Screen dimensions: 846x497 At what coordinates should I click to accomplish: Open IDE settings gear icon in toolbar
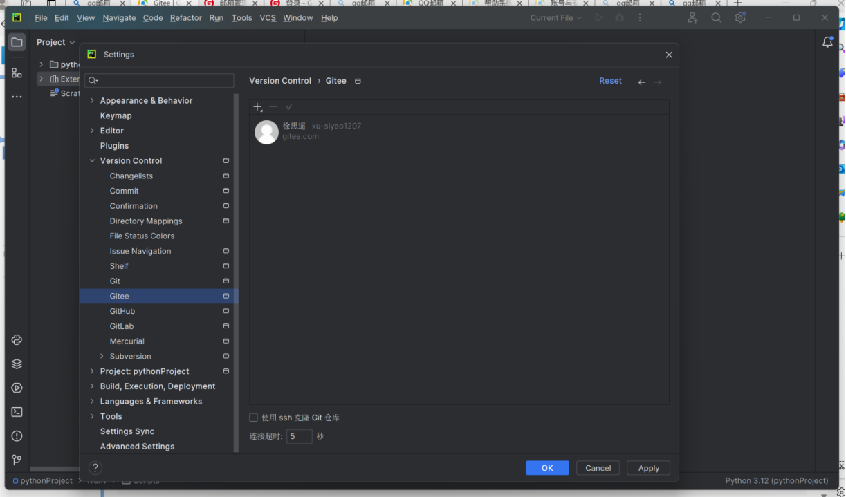pos(740,18)
